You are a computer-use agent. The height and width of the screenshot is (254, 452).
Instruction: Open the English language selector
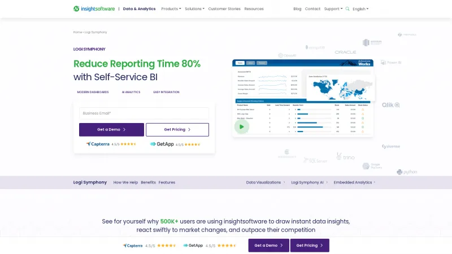(x=360, y=9)
